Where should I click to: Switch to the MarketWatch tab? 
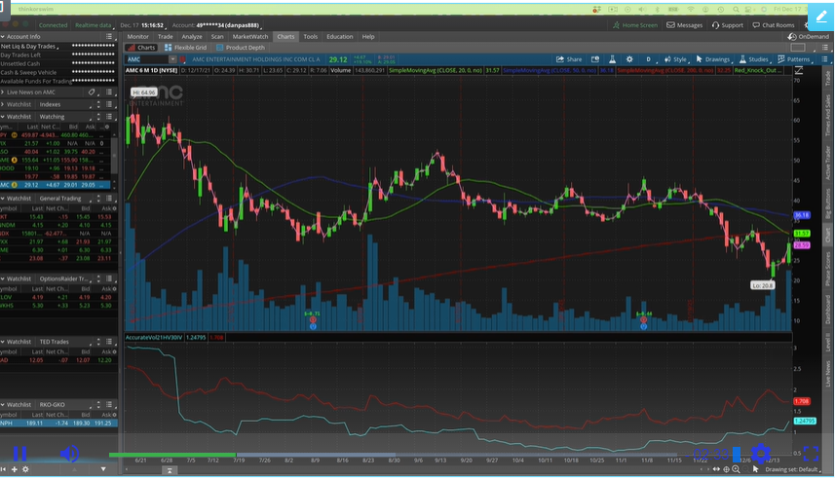pyautogui.click(x=250, y=37)
